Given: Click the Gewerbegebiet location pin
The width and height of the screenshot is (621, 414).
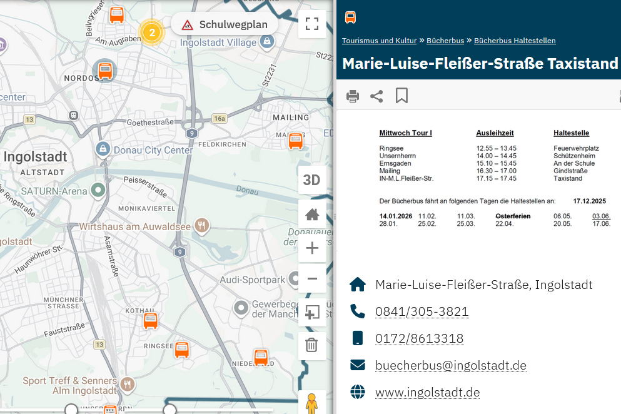Looking at the screenshot, I should [x=241, y=308].
